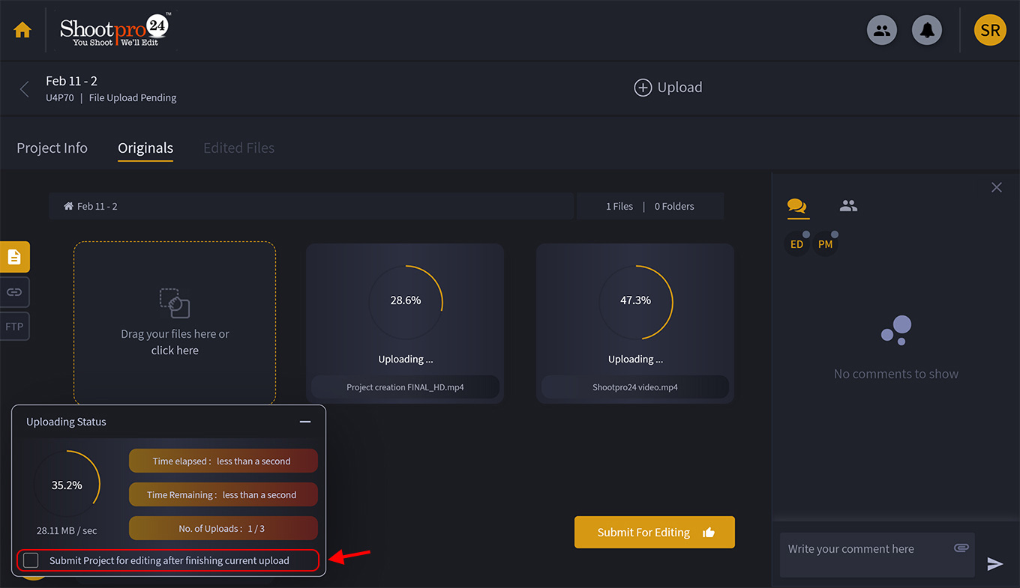The height and width of the screenshot is (588, 1020).
Task: Open the chat comments icon in right panel
Action: (x=797, y=205)
